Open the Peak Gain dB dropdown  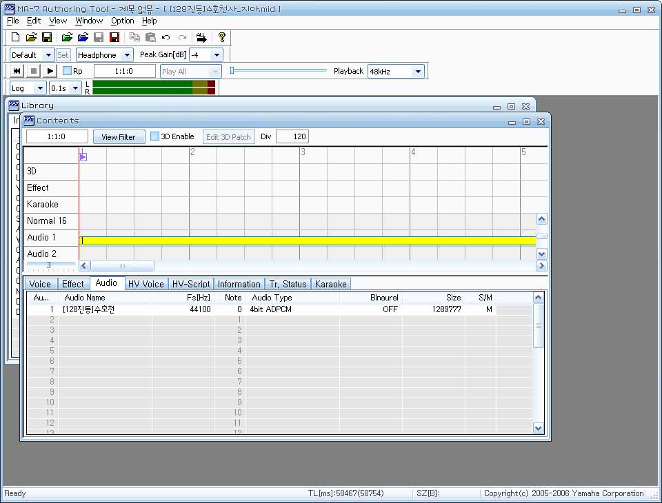tap(217, 55)
